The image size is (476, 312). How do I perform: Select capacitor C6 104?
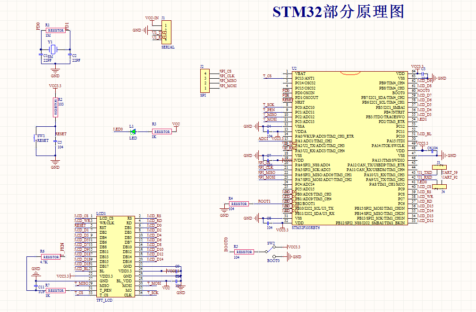click(x=432, y=151)
